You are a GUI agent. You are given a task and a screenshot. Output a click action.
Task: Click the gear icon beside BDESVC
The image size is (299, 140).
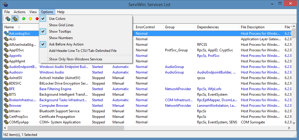tap(6, 83)
